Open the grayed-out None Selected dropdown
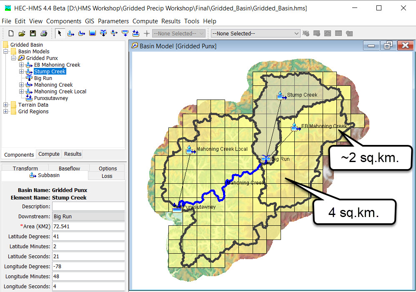This screenshot has height=292, width=416. 179,33
